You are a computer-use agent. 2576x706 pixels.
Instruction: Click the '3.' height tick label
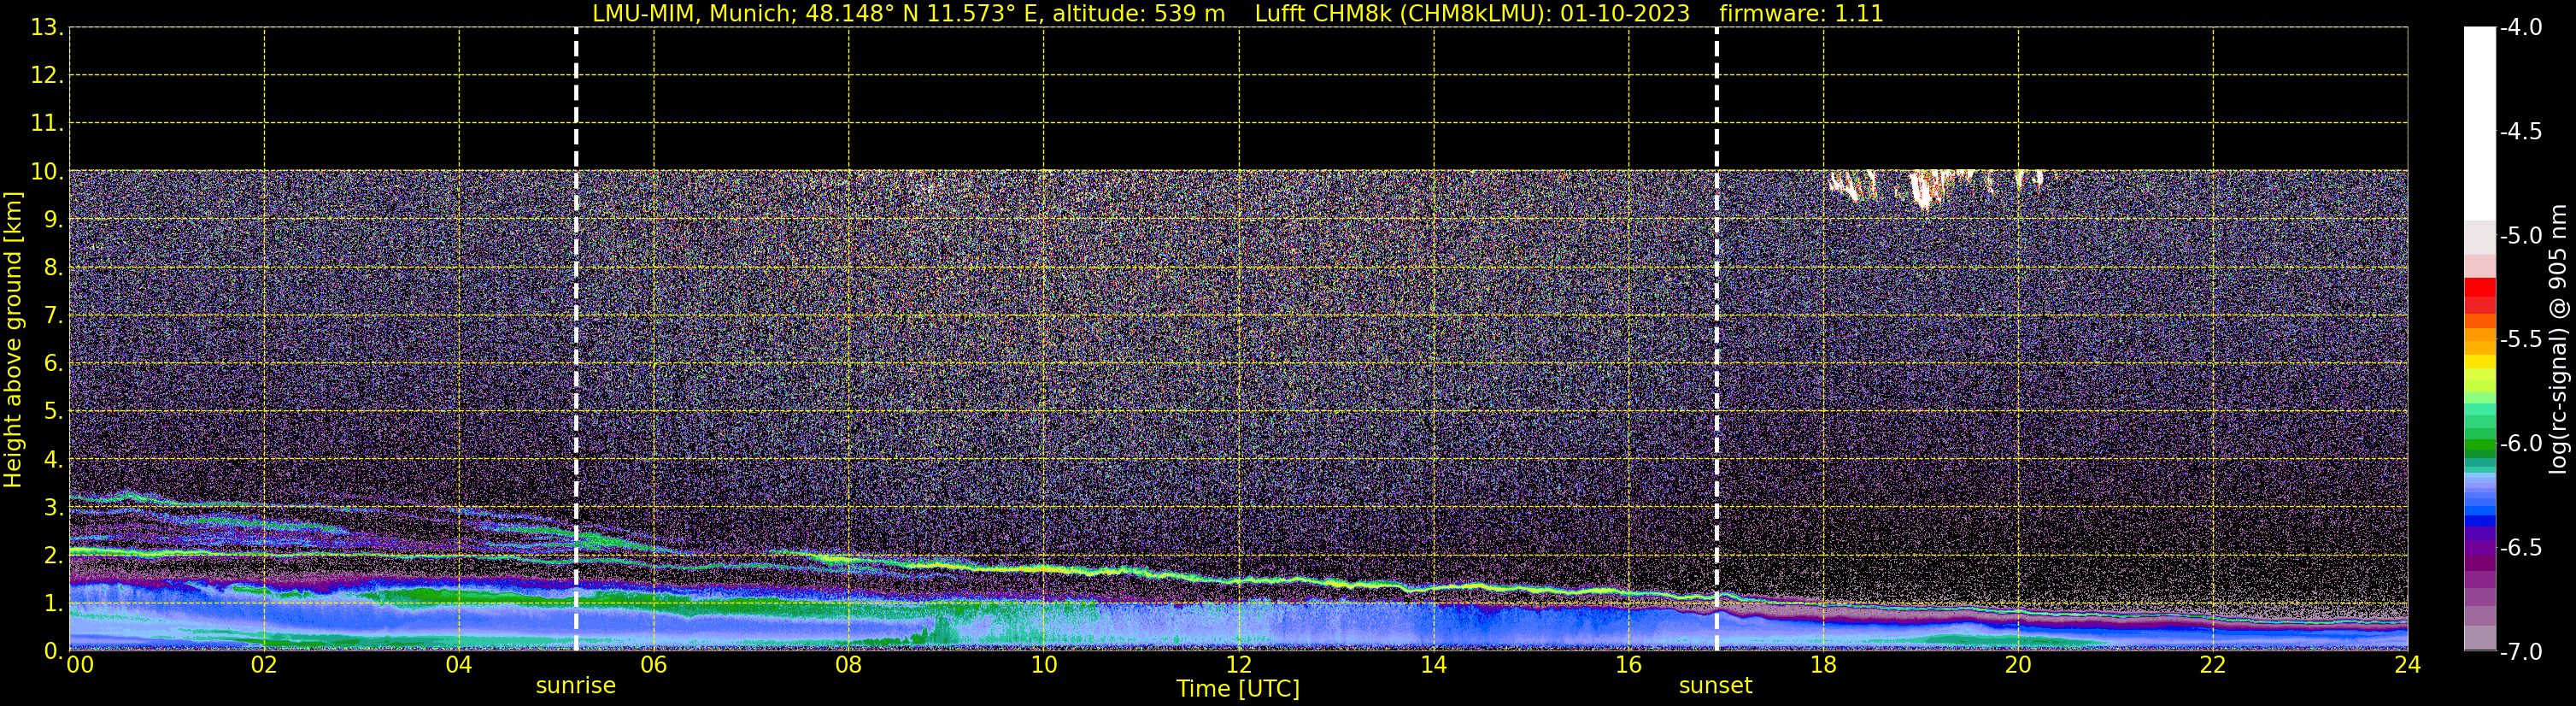53,507
